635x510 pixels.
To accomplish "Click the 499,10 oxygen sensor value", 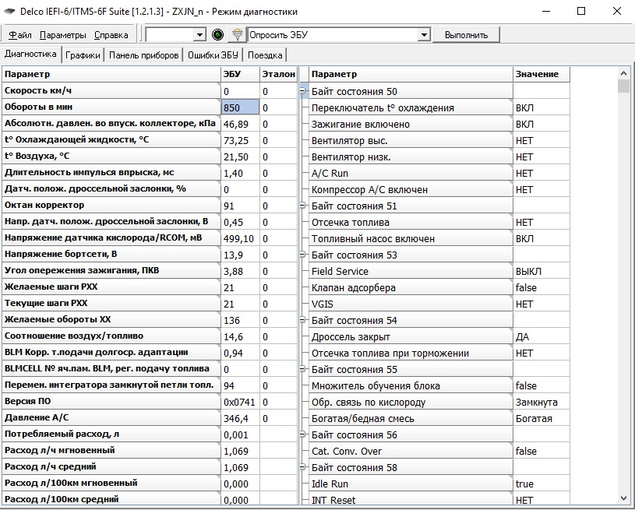I will (241, 238).
